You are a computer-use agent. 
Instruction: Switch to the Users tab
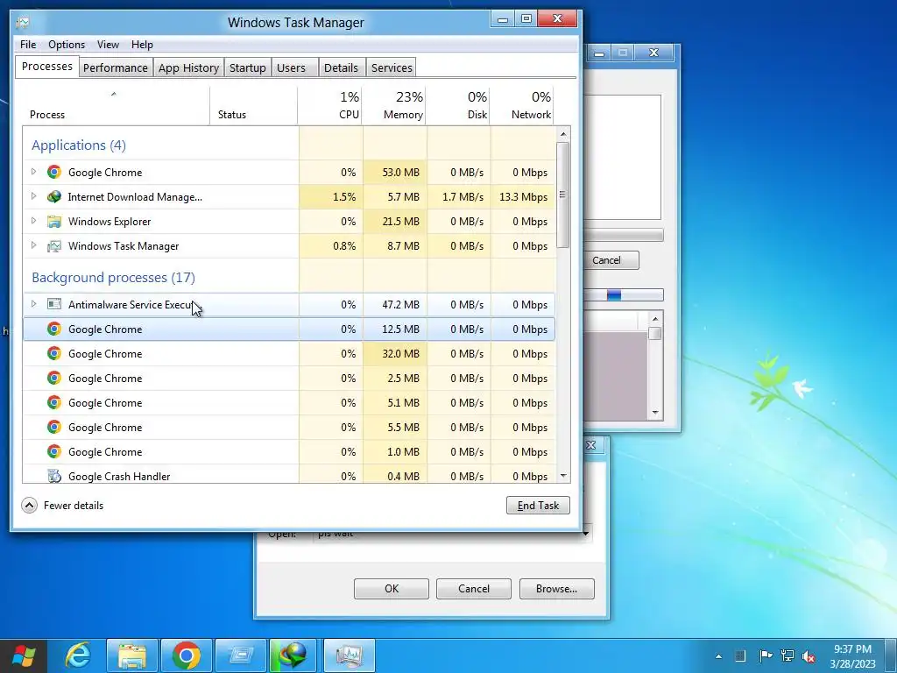point(294,67)
